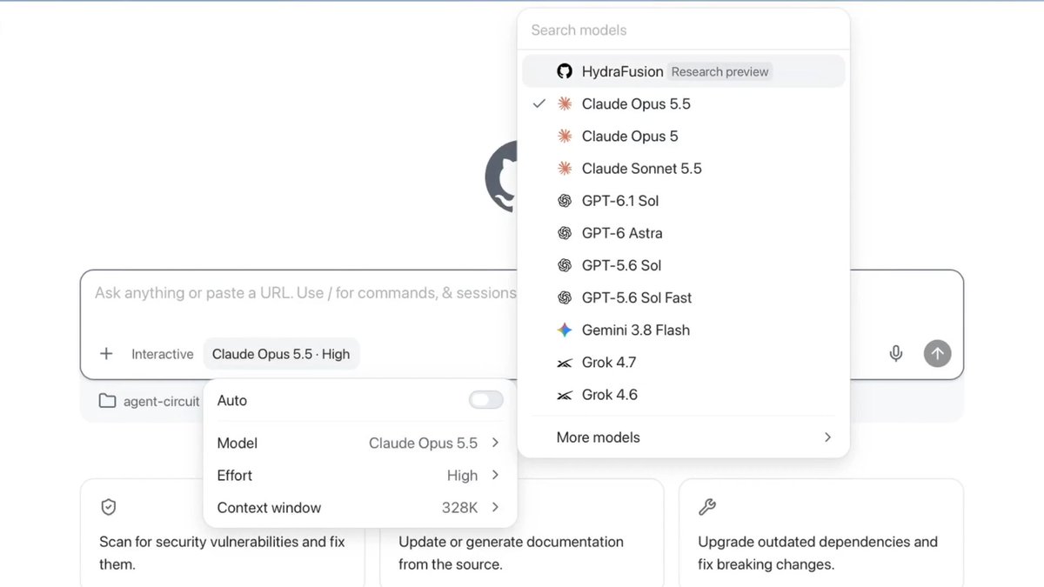
Task: Click the folder icon beside agent-circuit
Action: click(107, 401)
